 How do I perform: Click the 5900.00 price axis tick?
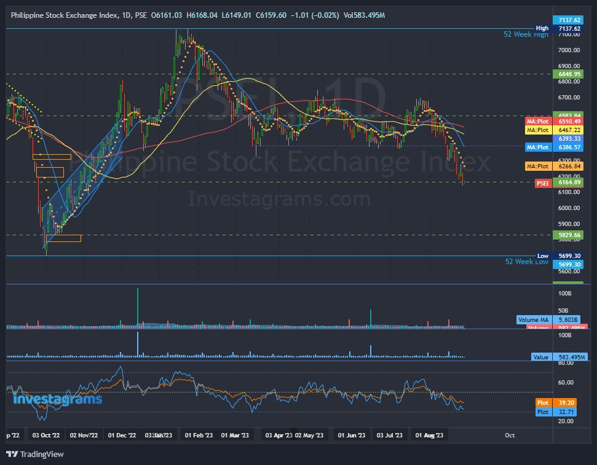pos(569,224)
